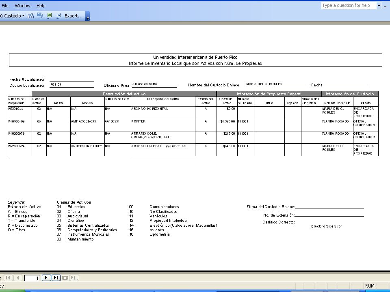Click the 'ARMARIO COLE, CREMA' description cell
390x292 pixels.
pyautogui.click(x=150, y=135)
